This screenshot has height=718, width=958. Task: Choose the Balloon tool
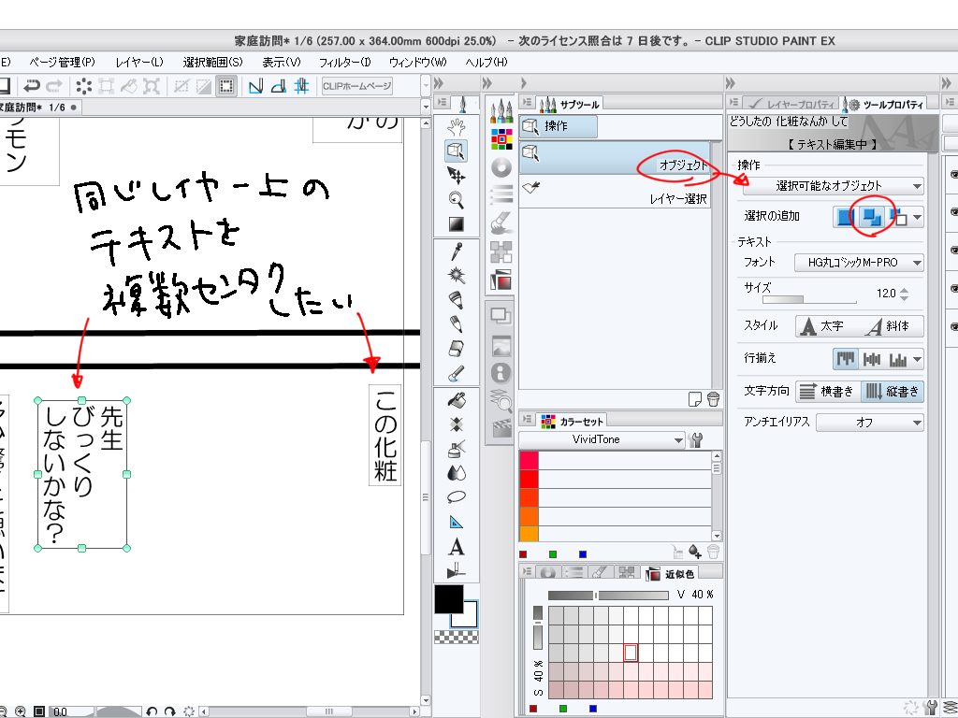point(457,496)
